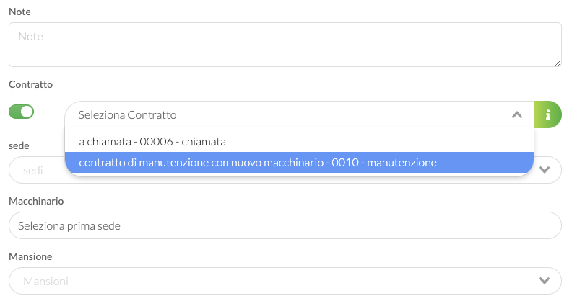Viewport: 572px width, 301px height.
Task: Click the sede field label
Action: pyautogui.click(x=19, y=145)
